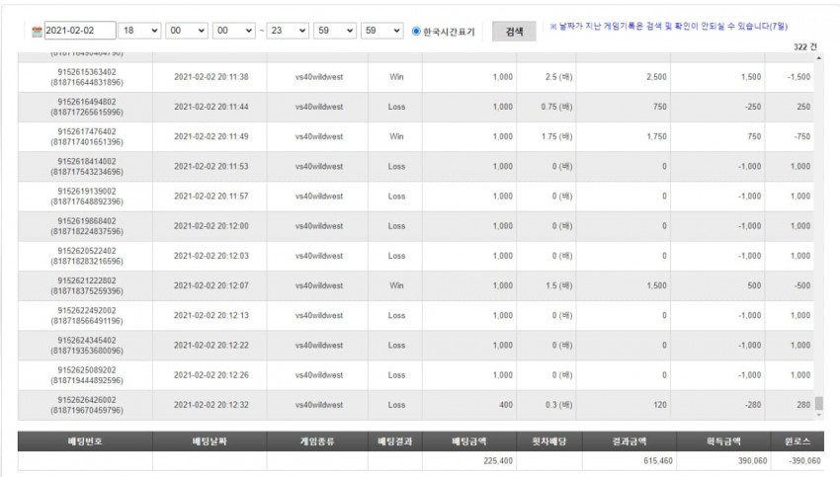Click the date field 2021-02-02
The width and height of the screenshot is (840, 477).
pyautogui.click(x=80, y=31)
